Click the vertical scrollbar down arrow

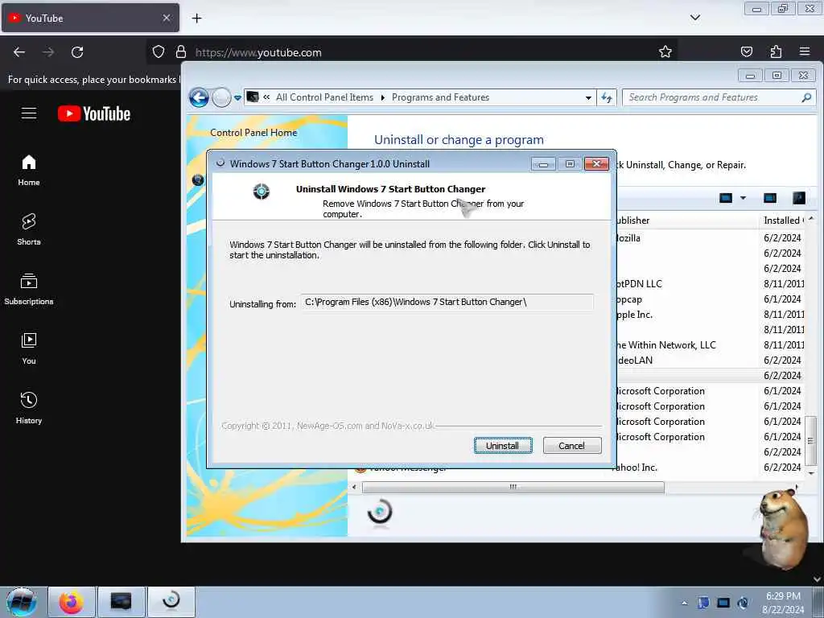pos(811,473)
